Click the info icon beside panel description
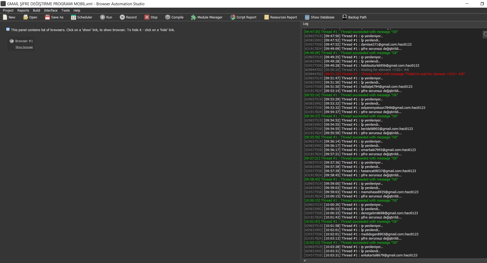This screenshot has width=487, height=263. coord(8,29)
